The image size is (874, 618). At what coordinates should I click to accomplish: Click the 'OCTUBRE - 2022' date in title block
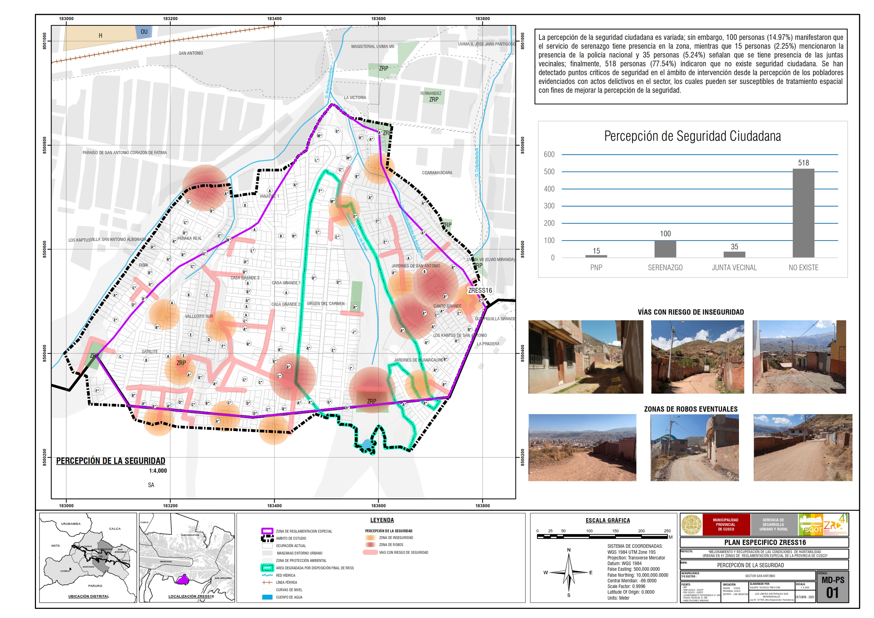pyautogui.click(x=805, y=597)
